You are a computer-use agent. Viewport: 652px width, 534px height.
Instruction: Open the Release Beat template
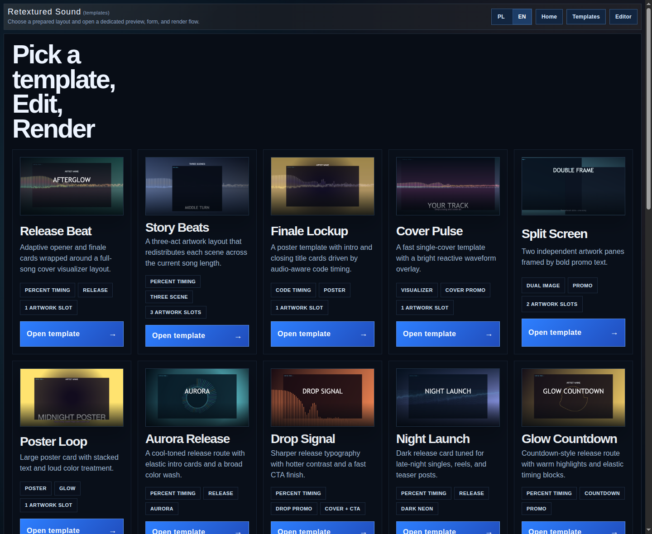(x=72, y=334)
